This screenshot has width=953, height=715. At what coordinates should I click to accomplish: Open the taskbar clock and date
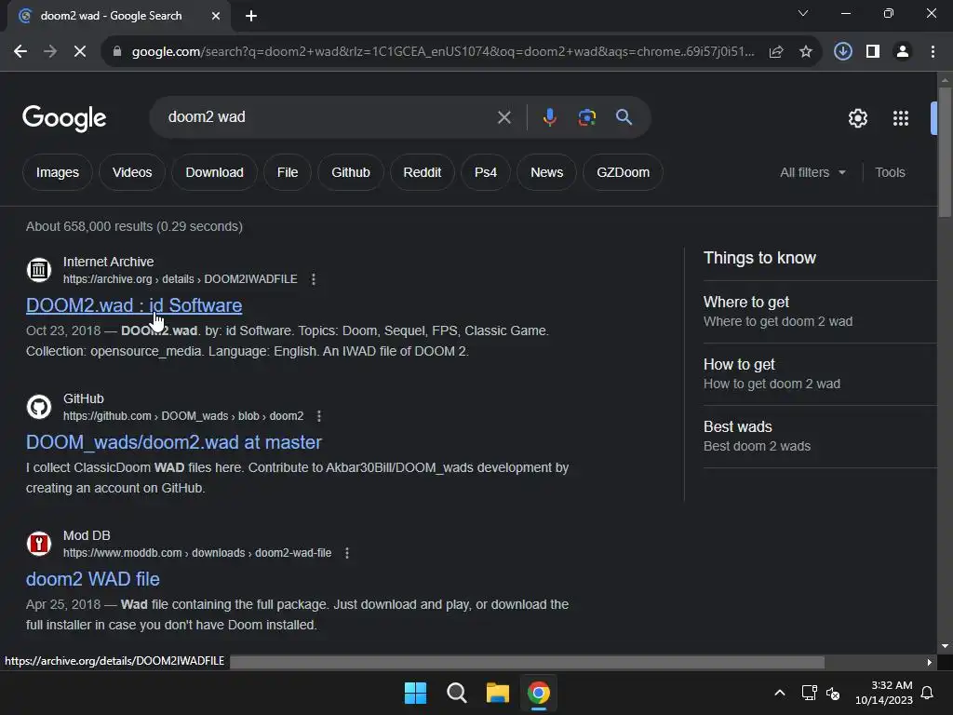(884, 693)
